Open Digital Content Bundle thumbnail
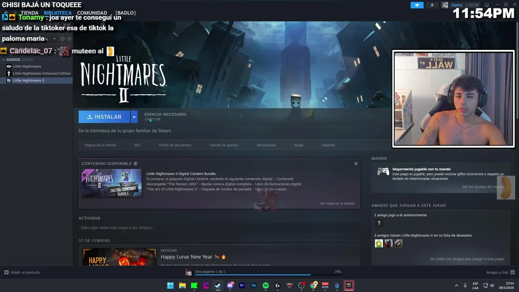Image resolution: width=519 pixels, height=292 pixels. [x=112, y=183]
